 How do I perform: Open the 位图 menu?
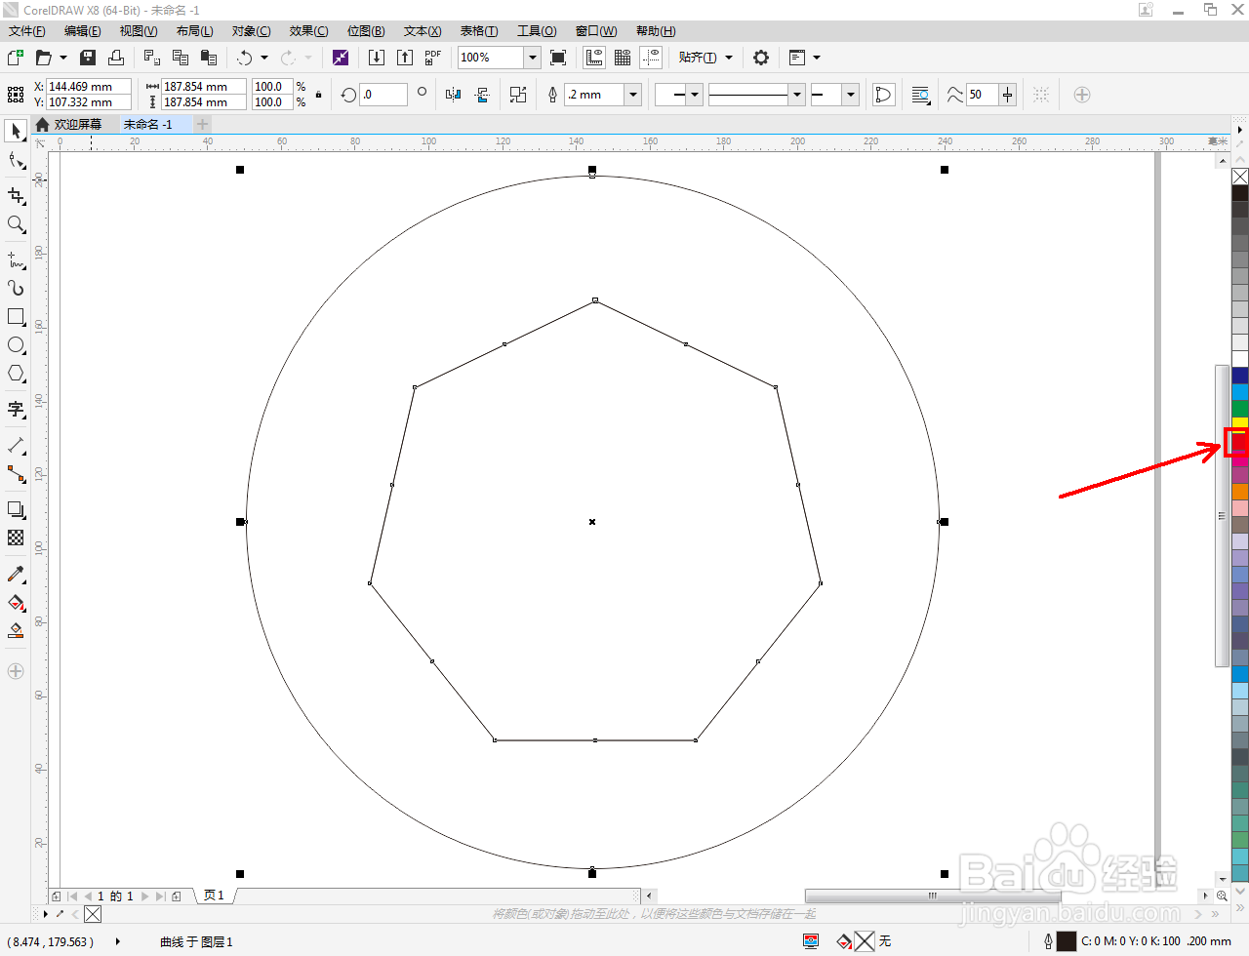coord(366,31)
